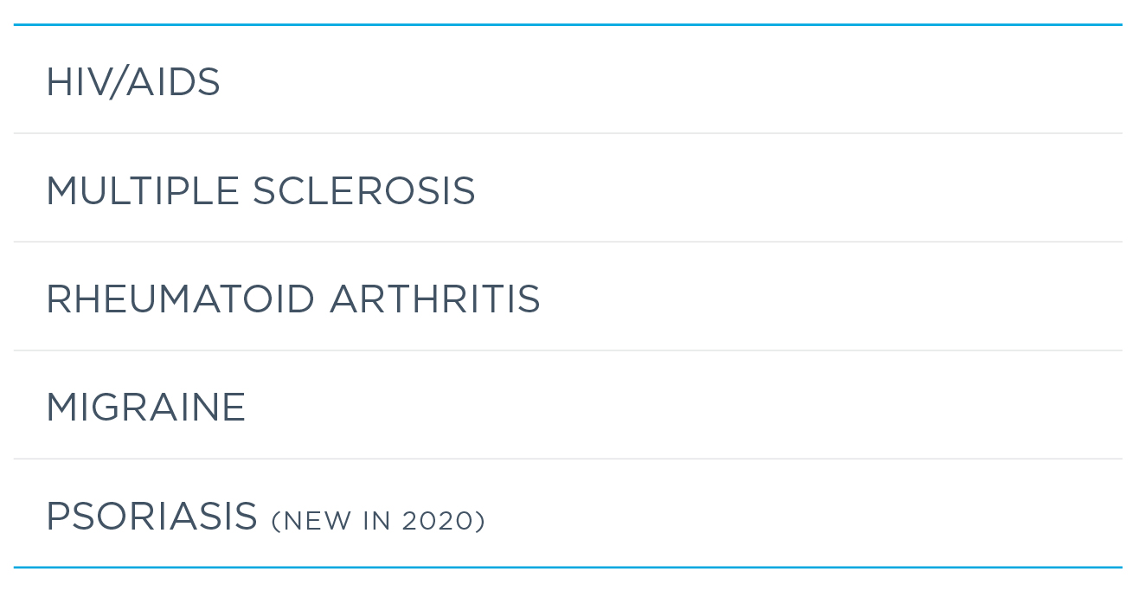
Task: Open the Psoriasis section
Action: coord(568,515)
